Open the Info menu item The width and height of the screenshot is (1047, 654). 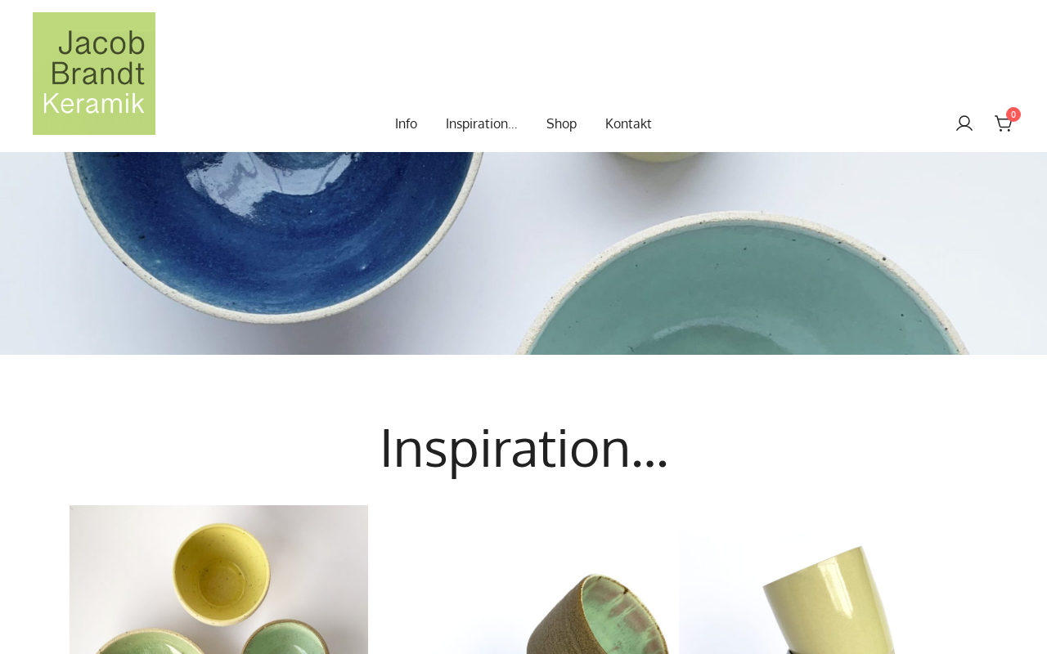click(x=406, y=123)
